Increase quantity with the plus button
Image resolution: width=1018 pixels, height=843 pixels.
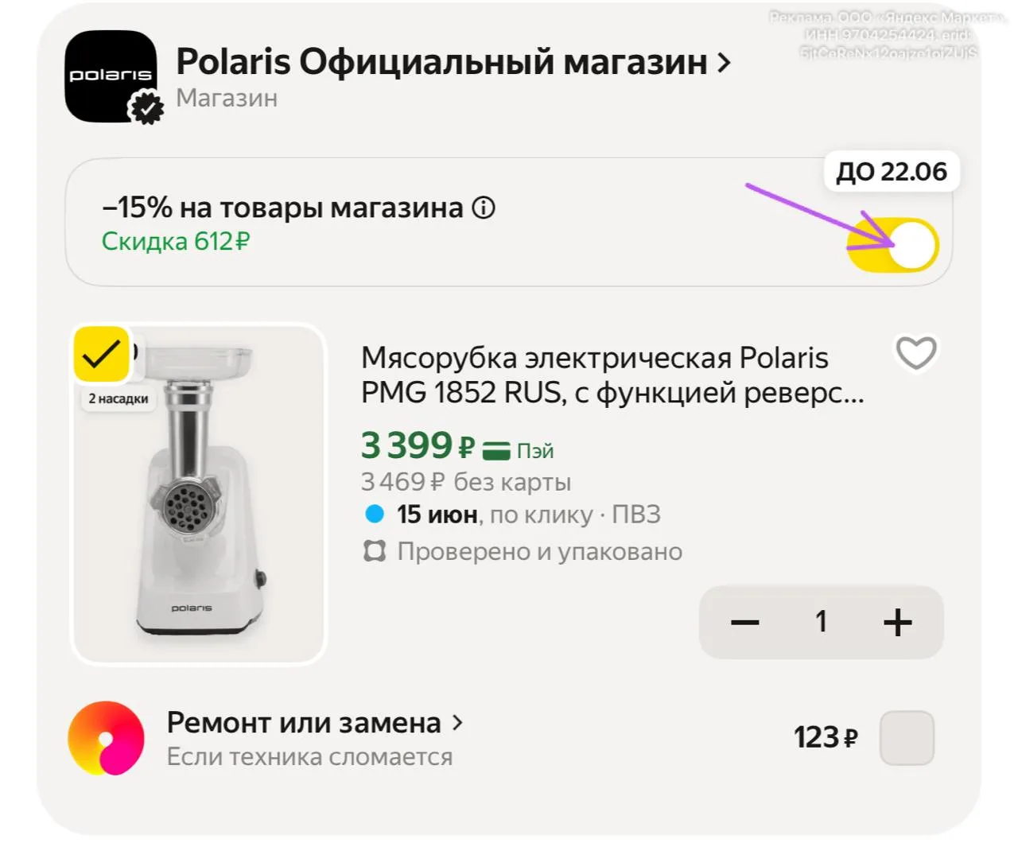[x=898, y=622]
